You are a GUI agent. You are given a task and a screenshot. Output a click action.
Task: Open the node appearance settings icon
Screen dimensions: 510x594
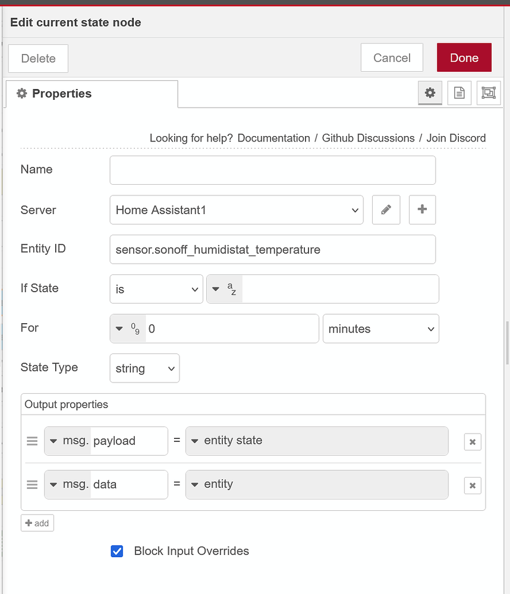coord(488,93)
